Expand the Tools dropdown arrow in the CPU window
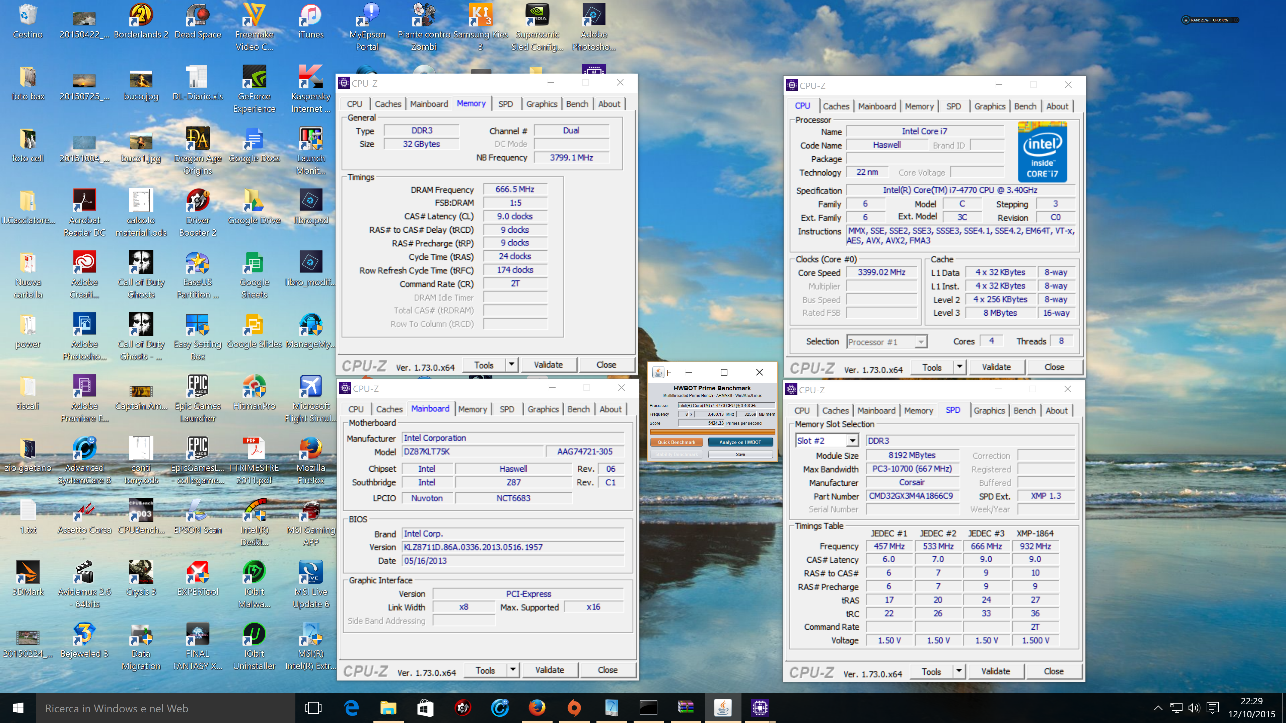This screenshot has height=723, width=1286. click(x=959, y=367)
